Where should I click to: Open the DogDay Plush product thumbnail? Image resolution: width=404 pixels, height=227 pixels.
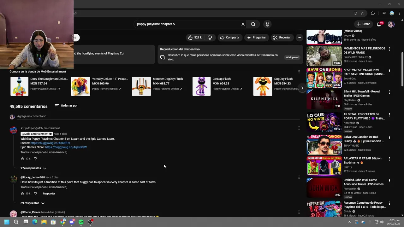click(x=263, y=86)
